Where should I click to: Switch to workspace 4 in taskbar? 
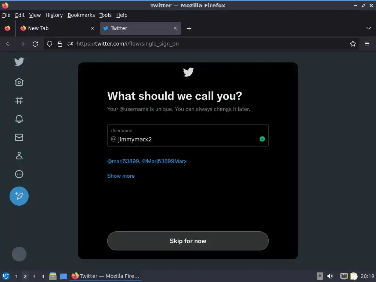tap(43, 276)
